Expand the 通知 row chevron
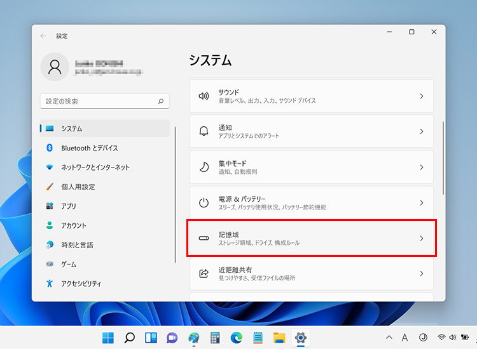 point(421,131)
